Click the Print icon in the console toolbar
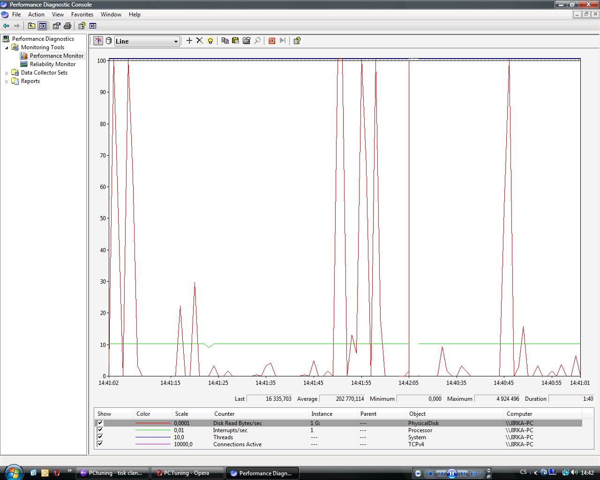The image size is (600, 480). pyautogui.click(x=67, y=26)
